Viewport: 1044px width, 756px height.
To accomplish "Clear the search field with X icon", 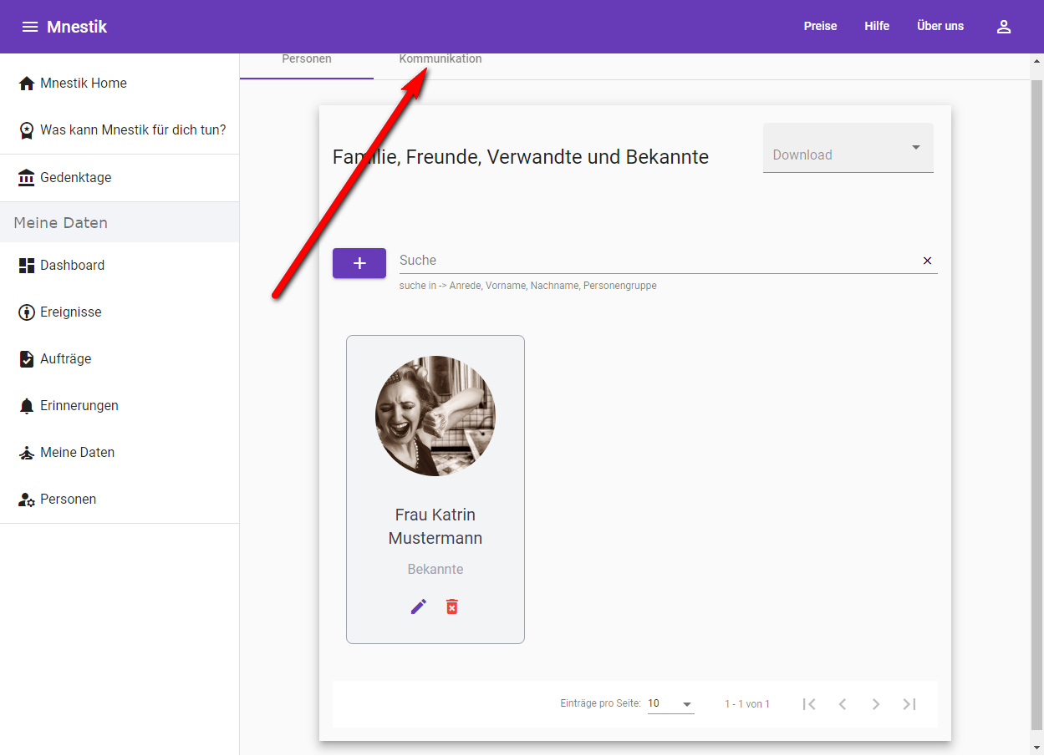I will (x=927, y=261).
